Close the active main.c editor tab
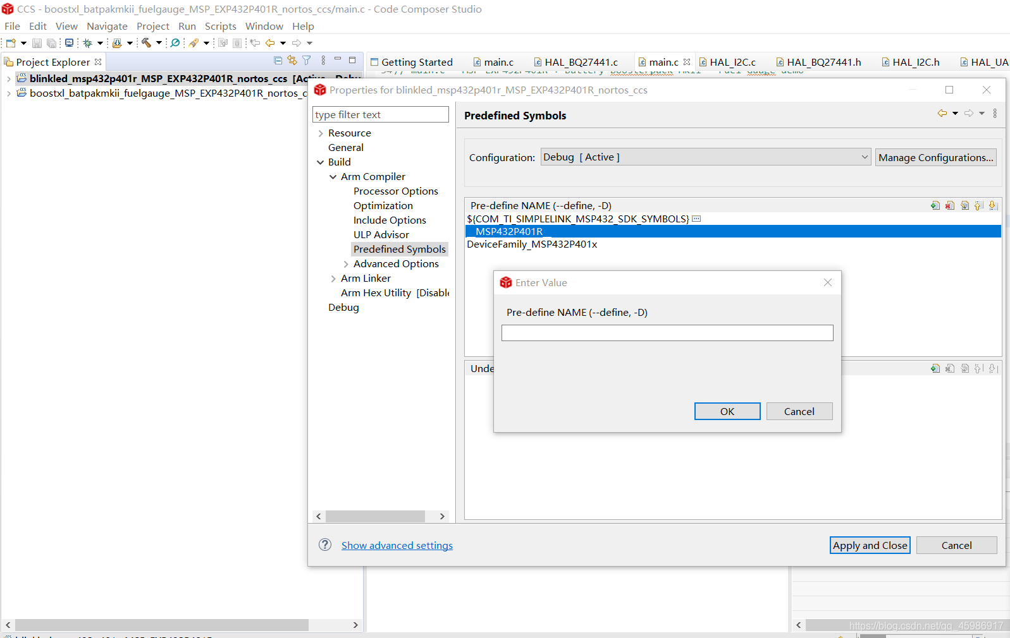 (x=687, y=62)
